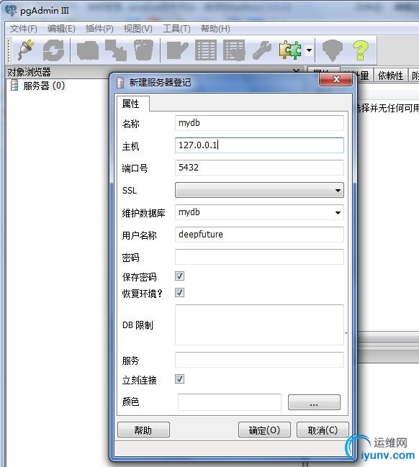Open the SQL query tool icon

click(x=178, y=50)
